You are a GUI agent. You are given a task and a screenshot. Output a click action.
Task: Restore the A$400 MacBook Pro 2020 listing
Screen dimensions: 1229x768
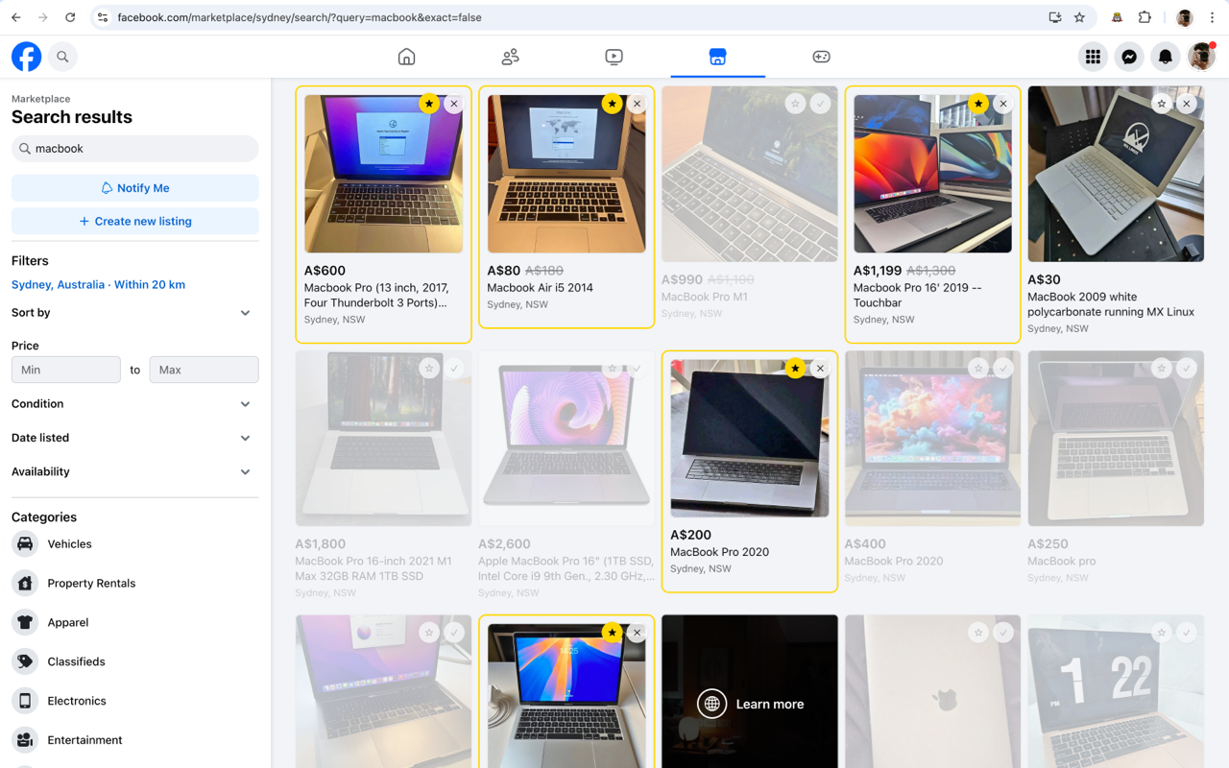1003,368
